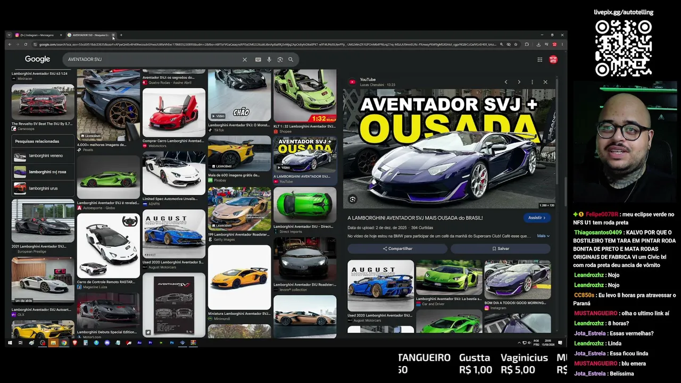This screenshot has width=681, height=383.
Task: Expand the description with Mais
Action: click(x=543, y=236)
